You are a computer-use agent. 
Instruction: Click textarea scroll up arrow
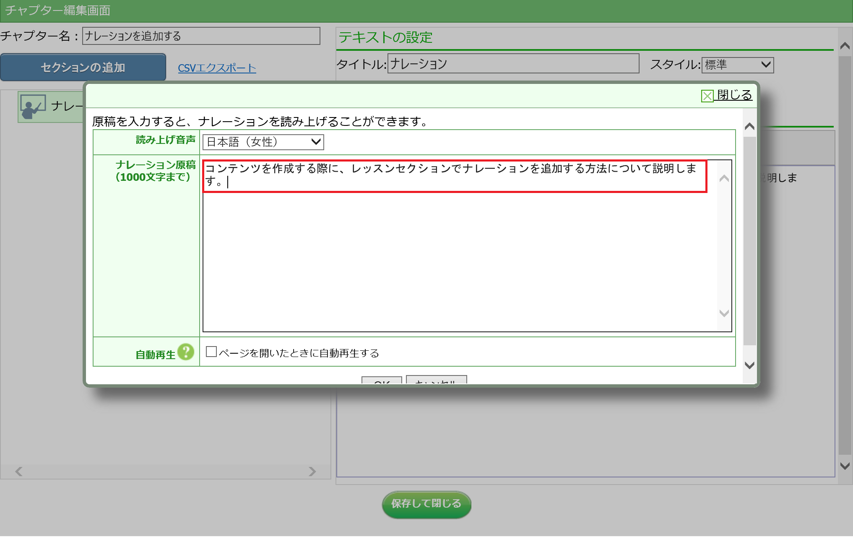tap(724, 179)
